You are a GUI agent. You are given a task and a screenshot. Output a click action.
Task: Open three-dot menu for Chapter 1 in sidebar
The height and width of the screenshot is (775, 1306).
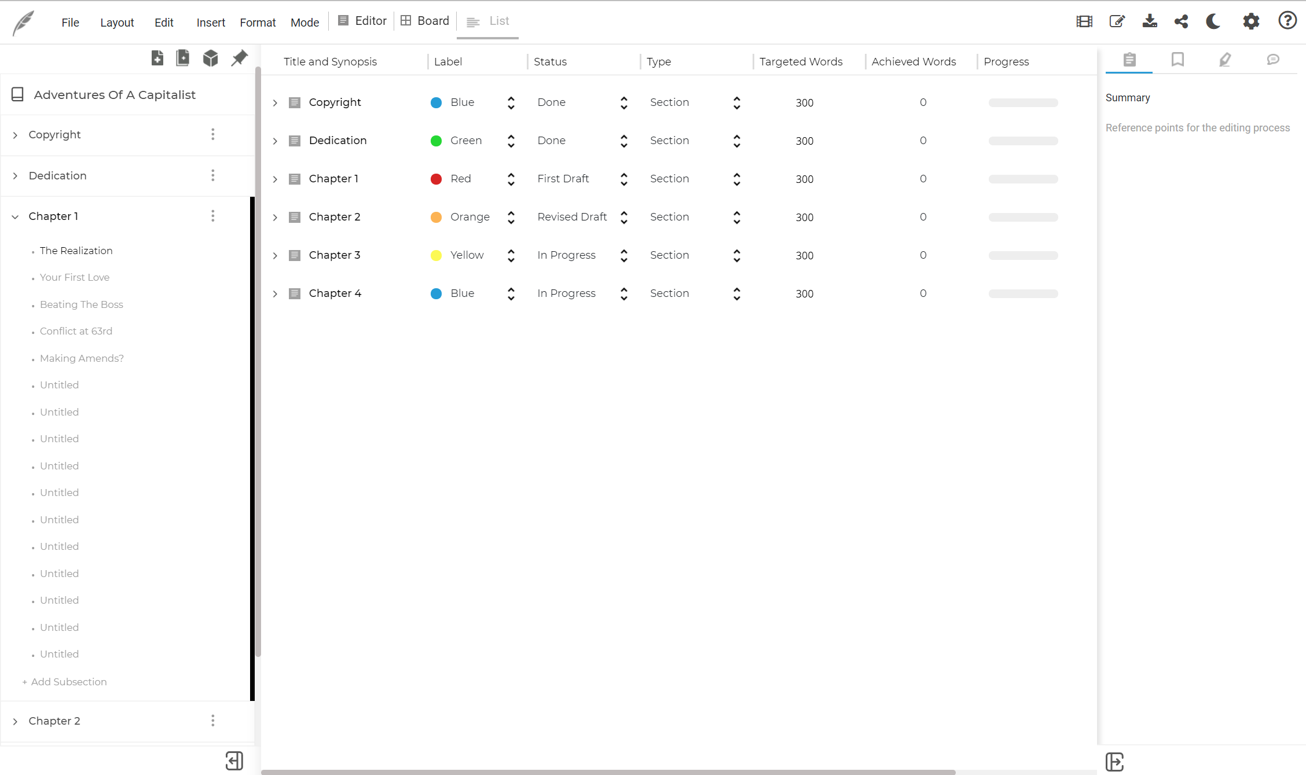click(213, 216)
